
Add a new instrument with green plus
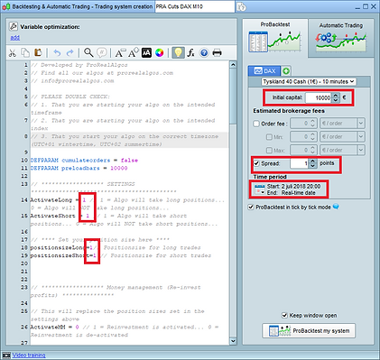[286, 71]
